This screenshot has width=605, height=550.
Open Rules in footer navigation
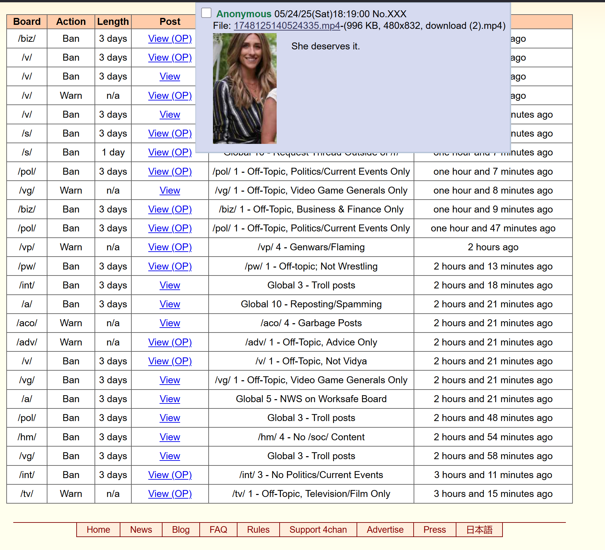click(258, 529)
